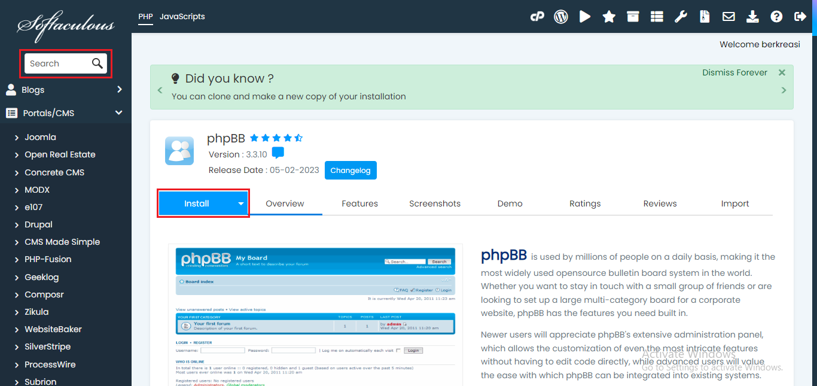Viewport: 817px width, 386px height.
Task: Open the Email settings envelope icon
Action: [728, 16]
